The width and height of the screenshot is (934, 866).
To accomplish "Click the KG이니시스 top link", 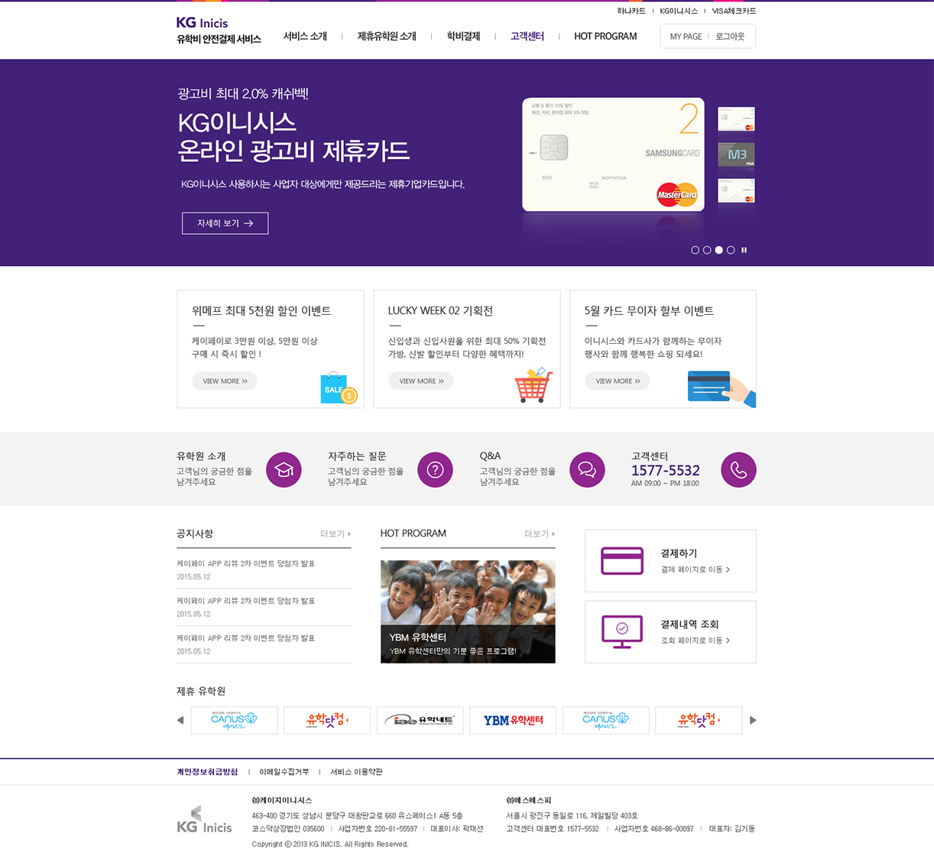I will pyautogui.click(x=679, y=11).
